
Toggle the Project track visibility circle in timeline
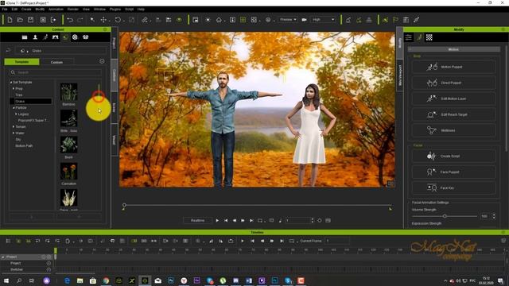pyautogui.click(x=49, y=263)
